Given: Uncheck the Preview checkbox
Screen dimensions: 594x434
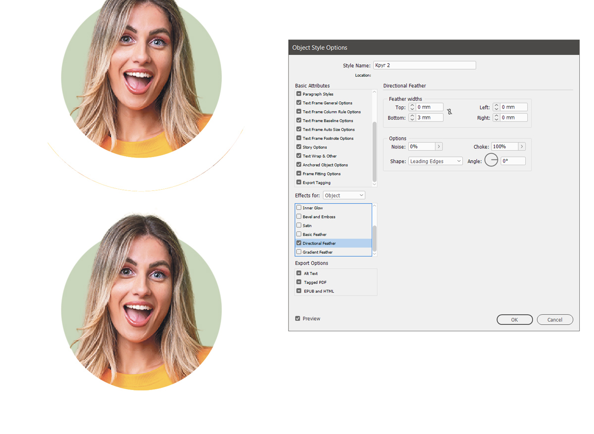Looking at the screenshot, I should (297, 319).
